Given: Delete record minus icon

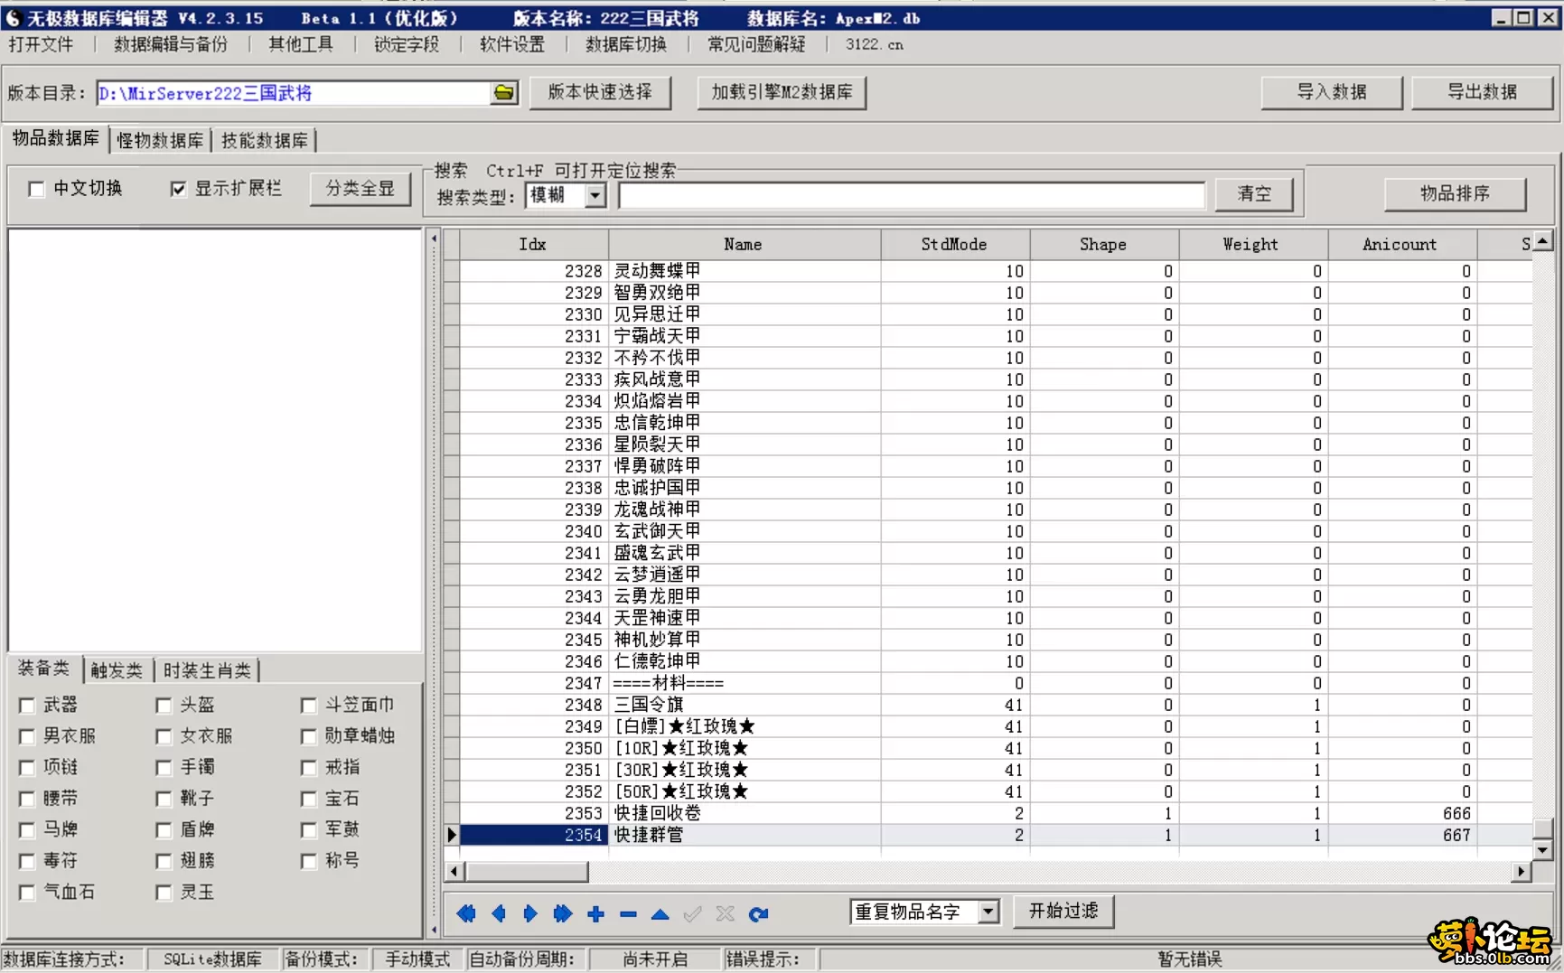Looking at the screenshot, I should tap(628, 914).
